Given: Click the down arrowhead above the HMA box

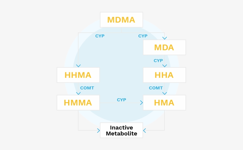Looking at the screenshot, I should (164, 93).
